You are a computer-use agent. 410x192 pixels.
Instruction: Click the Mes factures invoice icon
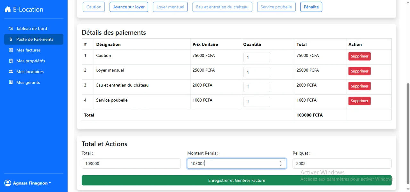pyautogui.click(x=11, y=50)
